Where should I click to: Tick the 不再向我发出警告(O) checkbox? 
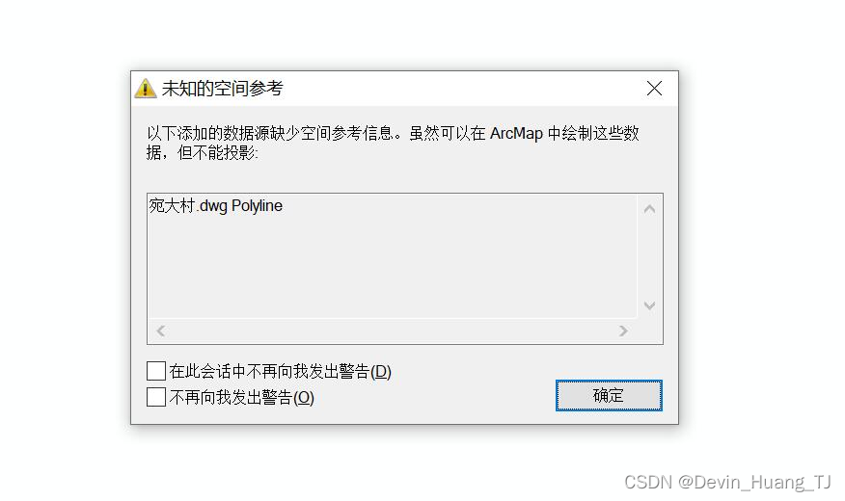pyautogui.click(x=156, y=397)
